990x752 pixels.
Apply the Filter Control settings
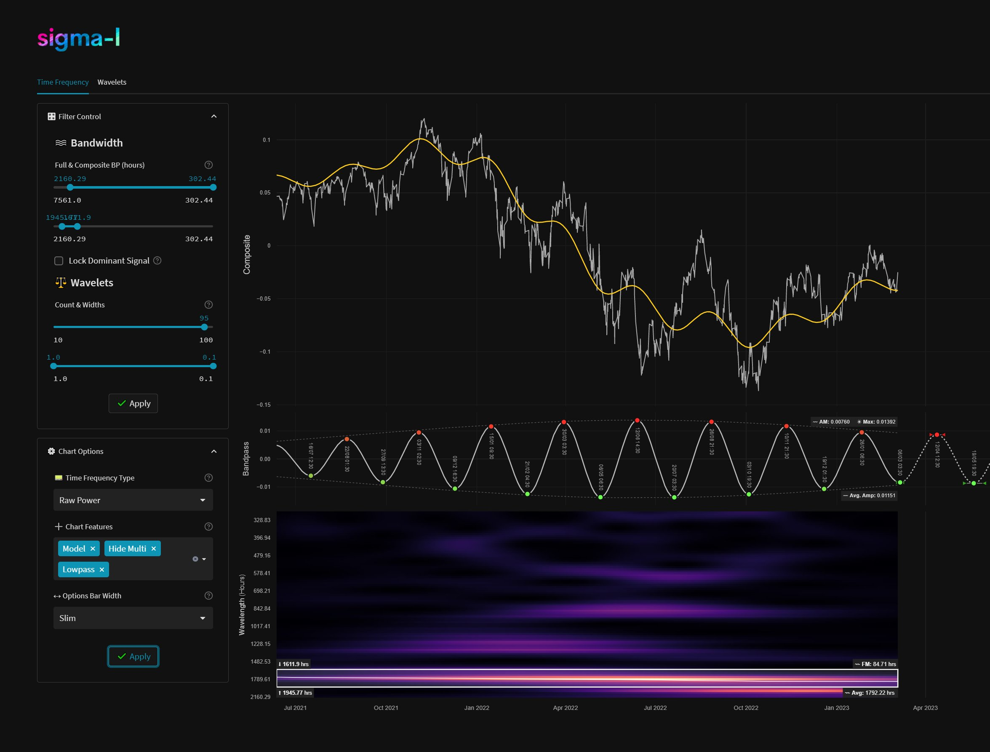click(133, 403)
